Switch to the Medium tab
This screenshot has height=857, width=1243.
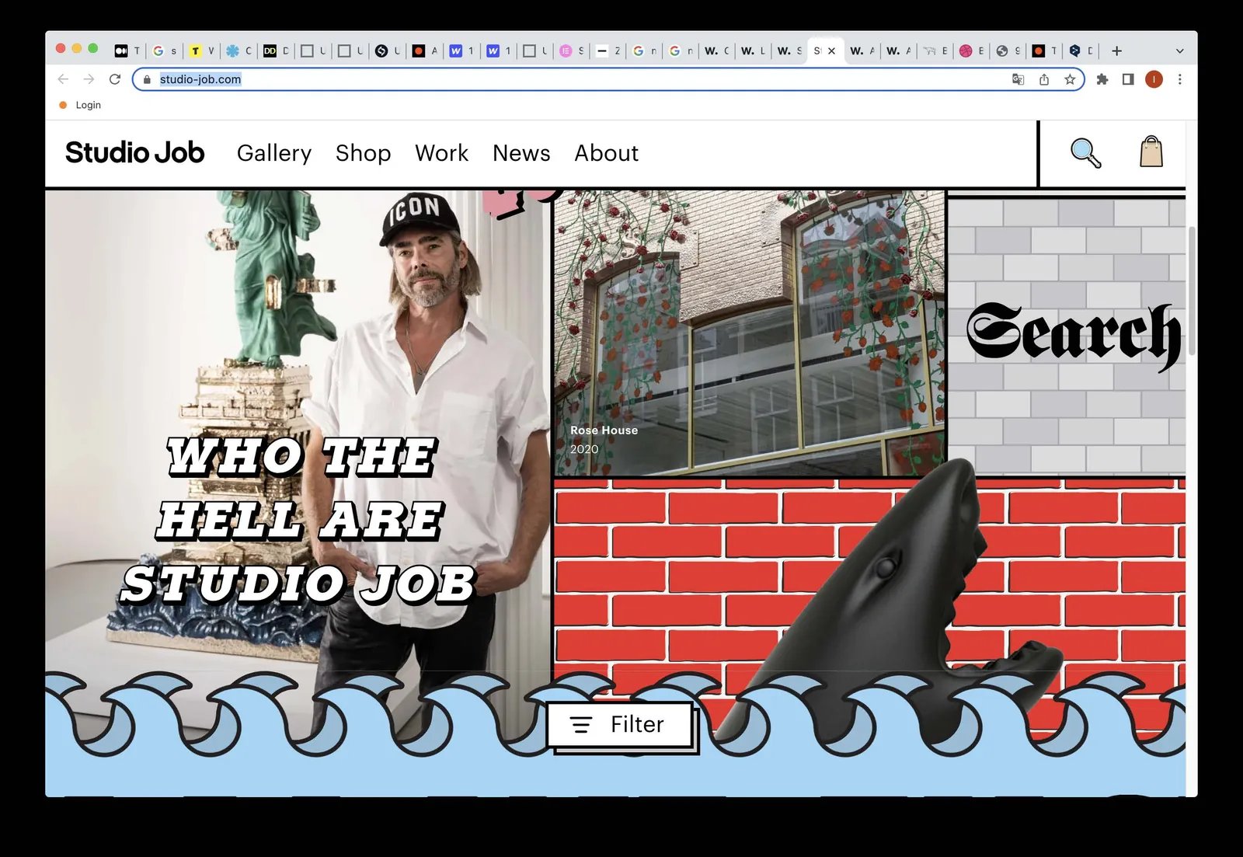coord(127,51)
